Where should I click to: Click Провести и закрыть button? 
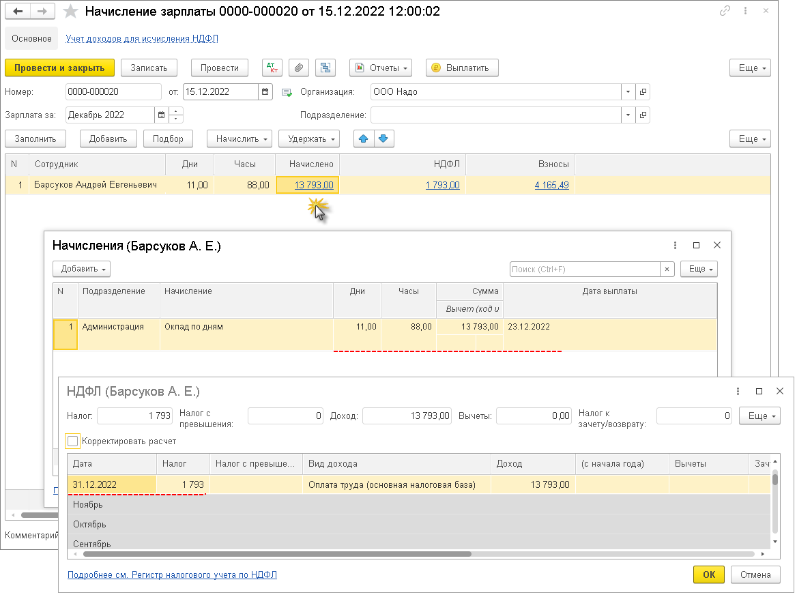pos(59,68)
